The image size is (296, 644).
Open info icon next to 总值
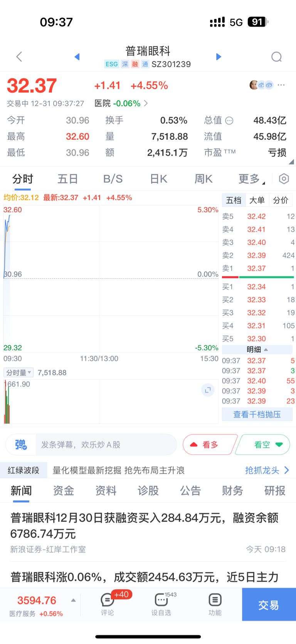coord(229,121)
